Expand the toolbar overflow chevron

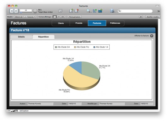tap(158, 11)
